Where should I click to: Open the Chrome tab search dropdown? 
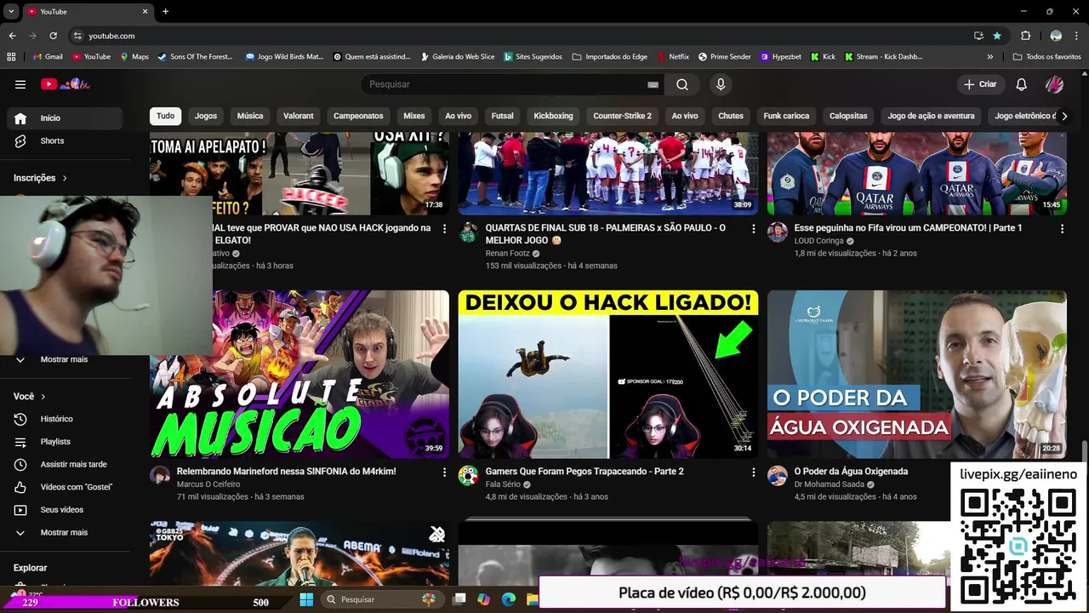point(11,11)
